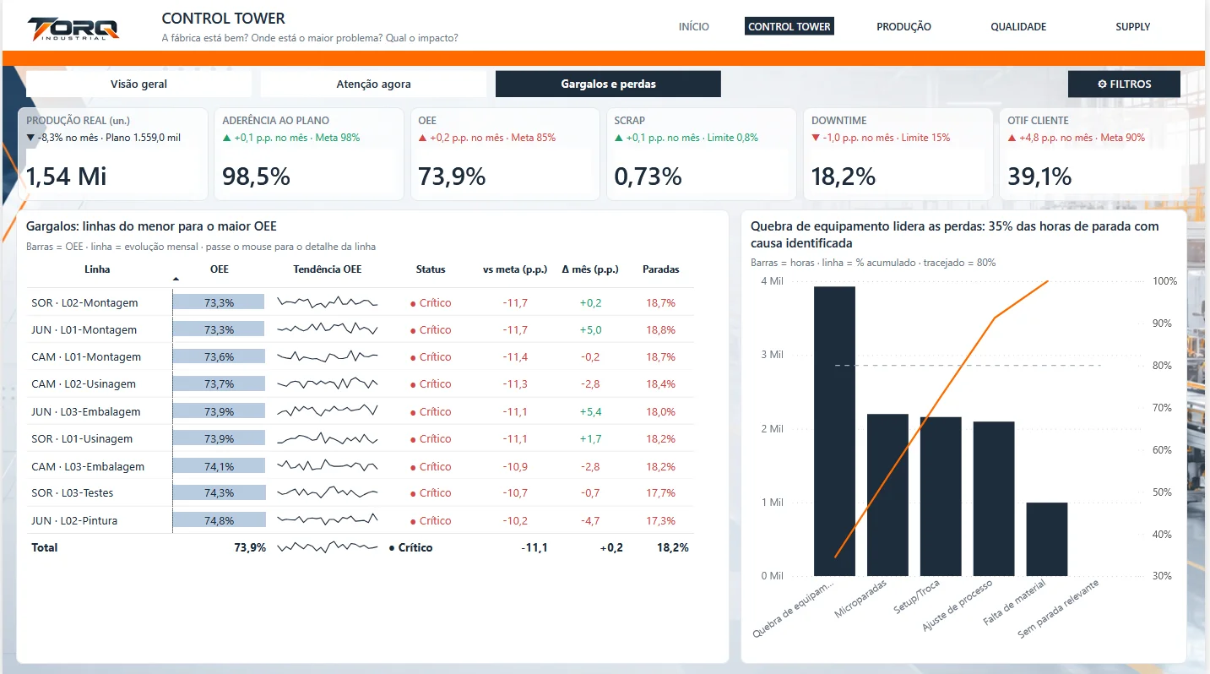Click the CAM · L01-Montagem line name
The height and width of the screenshot is (674, 1210).
point(86,356)
